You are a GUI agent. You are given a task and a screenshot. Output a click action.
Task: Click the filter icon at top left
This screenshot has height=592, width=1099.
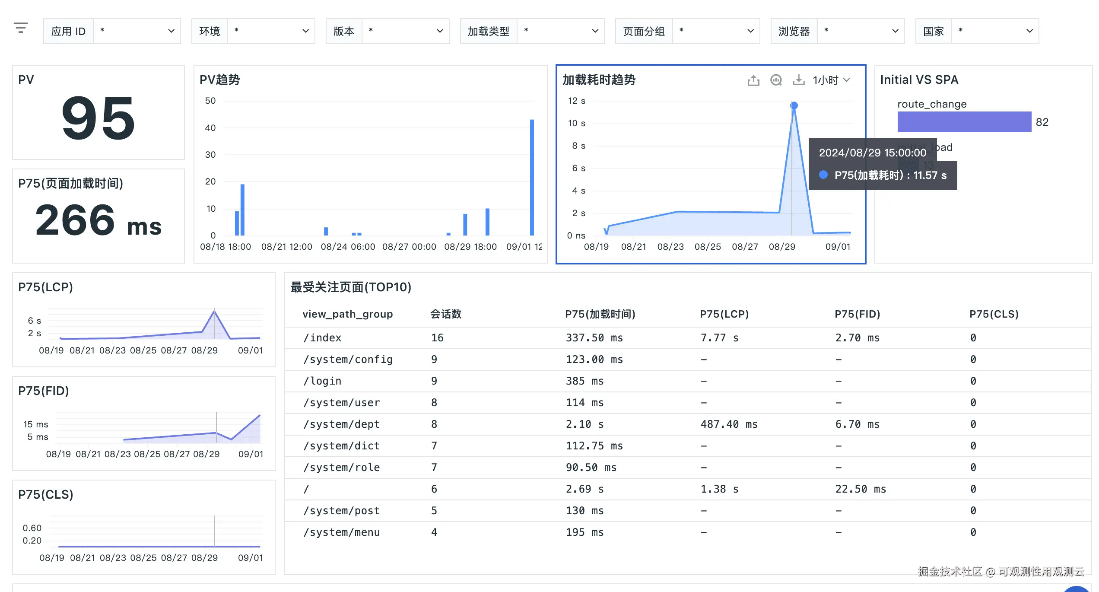[21, 29]
